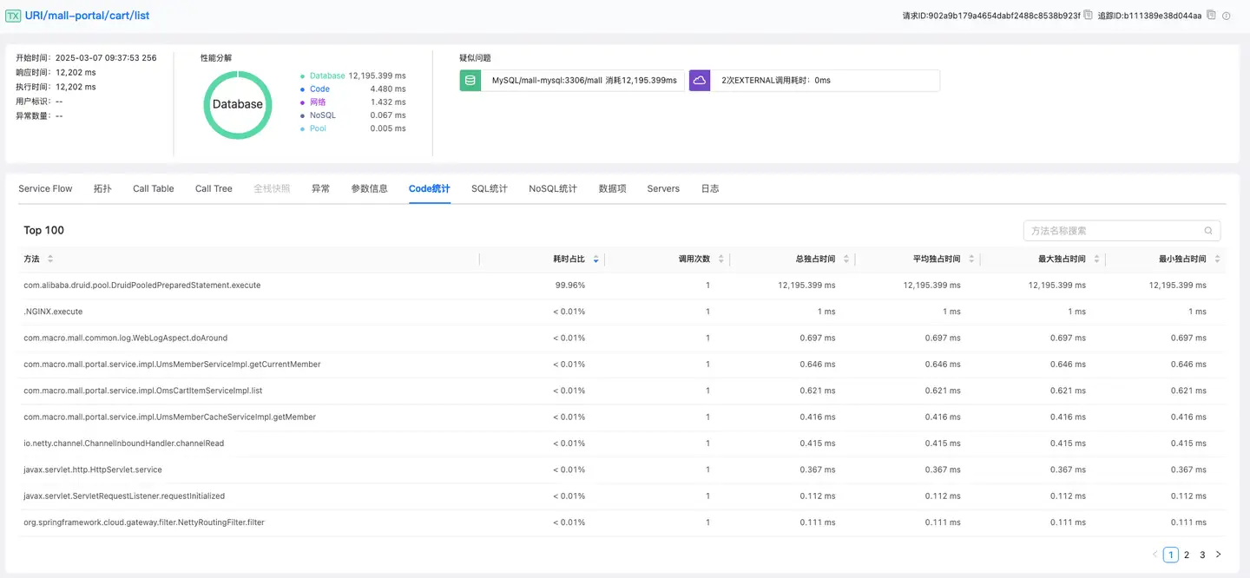The height and width of the screenshot is (578, 1250).
Task: Sort table by 耗时占比 column
Action: click(x=595, y=259)
